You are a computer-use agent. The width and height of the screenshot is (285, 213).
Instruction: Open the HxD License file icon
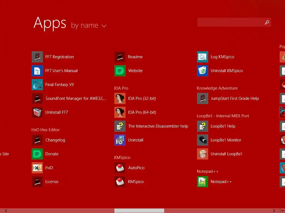click(x=37, y=182)
